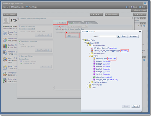Image resolution: width=151 pixels, height=116 pixels.
Task: Click the Cancel button in Select Document
Action: [135, 106]
